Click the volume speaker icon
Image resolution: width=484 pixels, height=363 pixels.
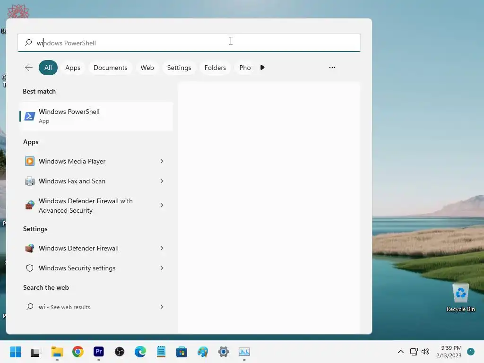[x=425, y=352]
